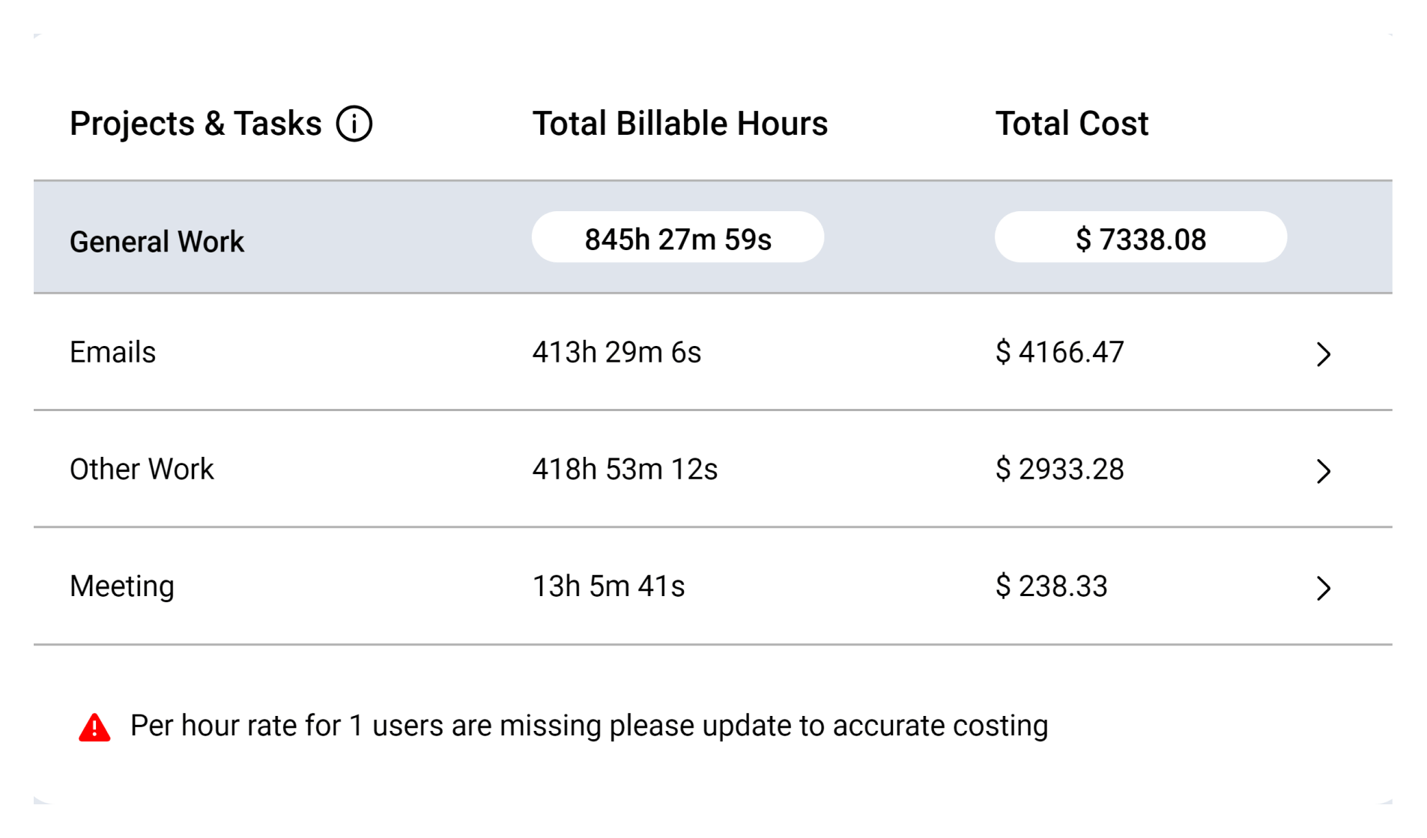The width and height of the screenshot is (1427, 838).
Task: Open details arrow on the Other Work row
Action: pos(1324,471)
